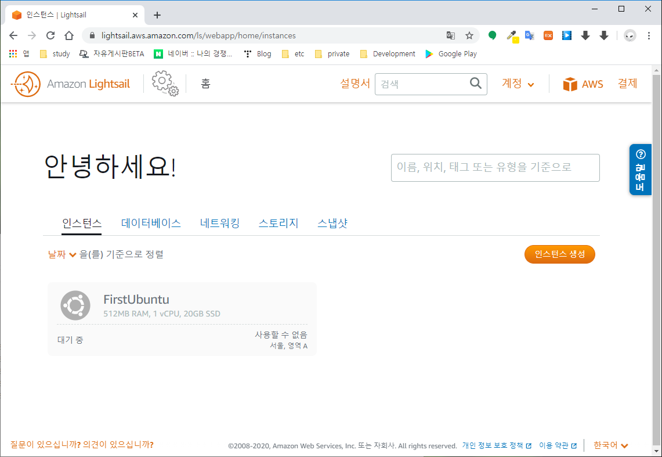This screenshot has height=457, width=662.
Task: Click the Amazon Lightsail logo
Action: coord(71,84)
